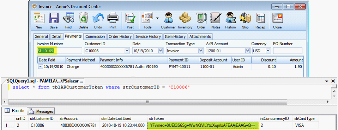Click the strAccount cell 400300XXXXXX6781

[79, 125]
